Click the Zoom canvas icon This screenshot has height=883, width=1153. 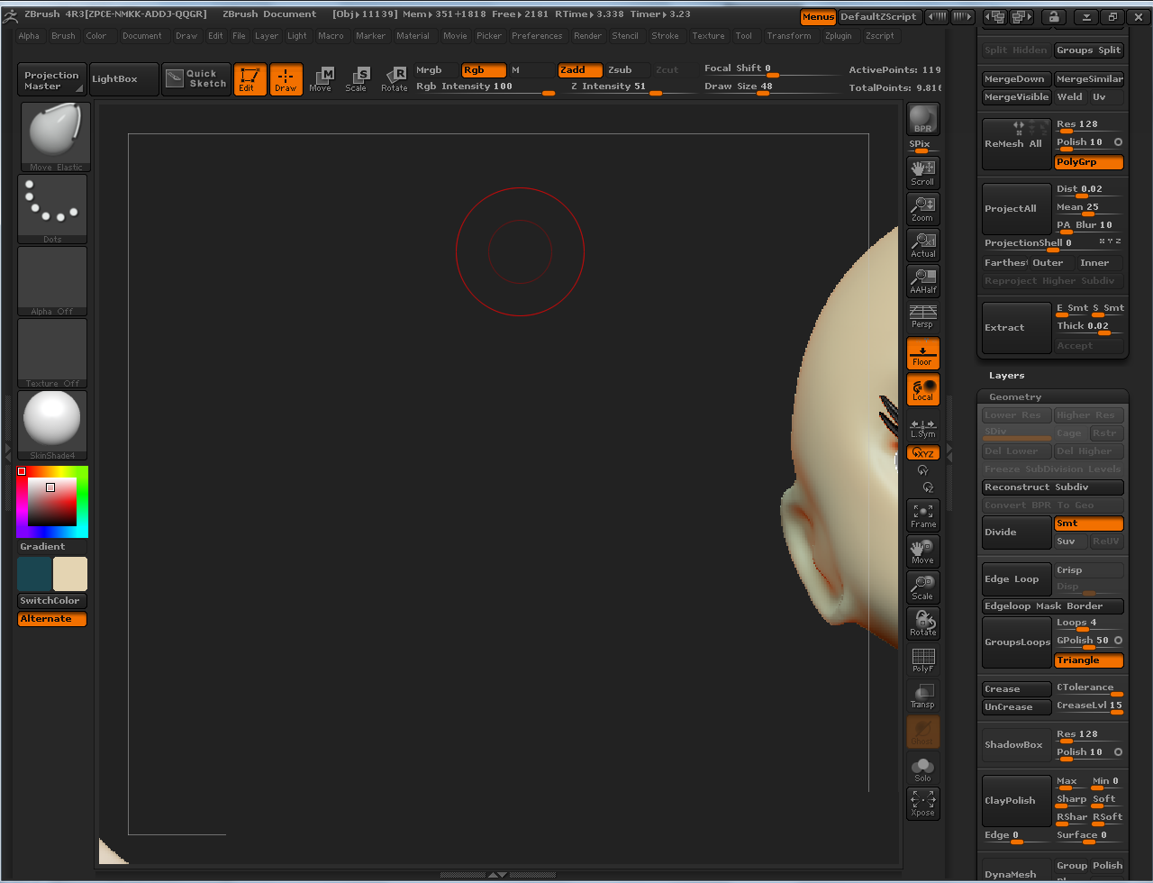click(922, 208)
